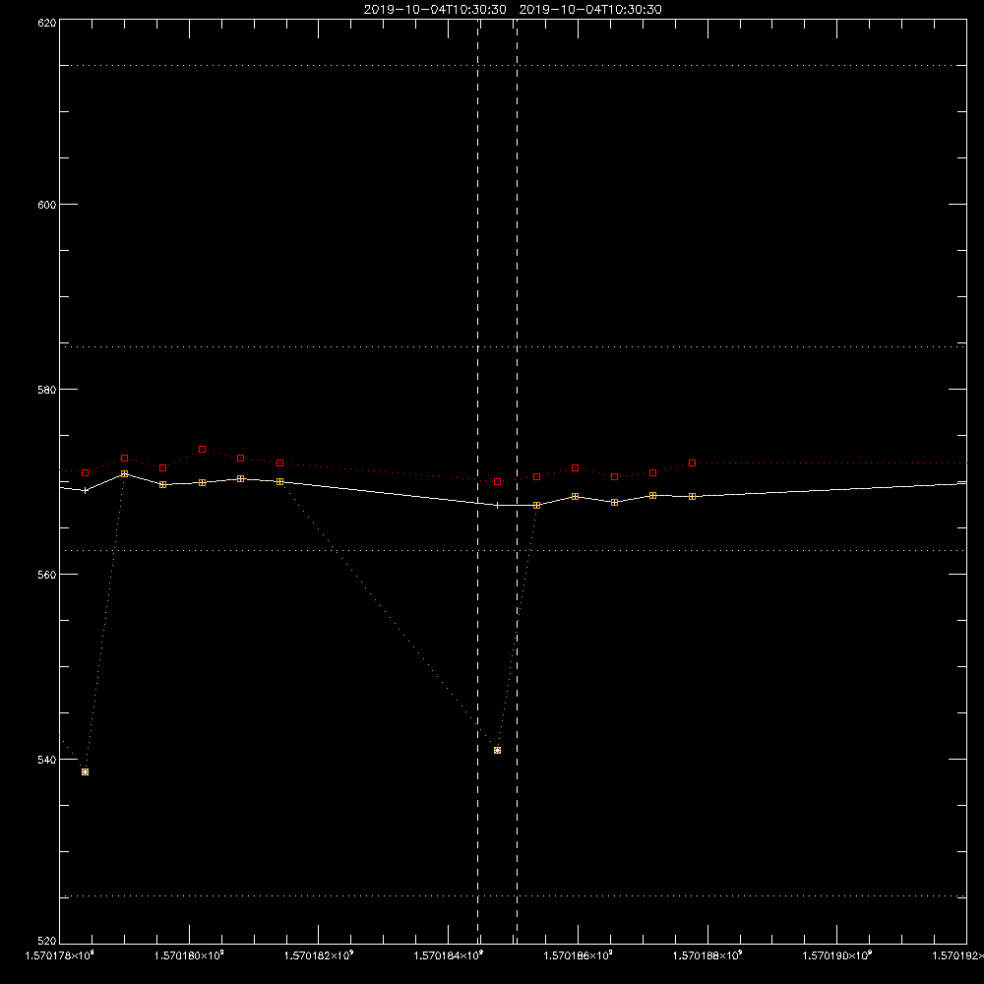
Task: Click the left vertical dashed line
Action: 478,480
